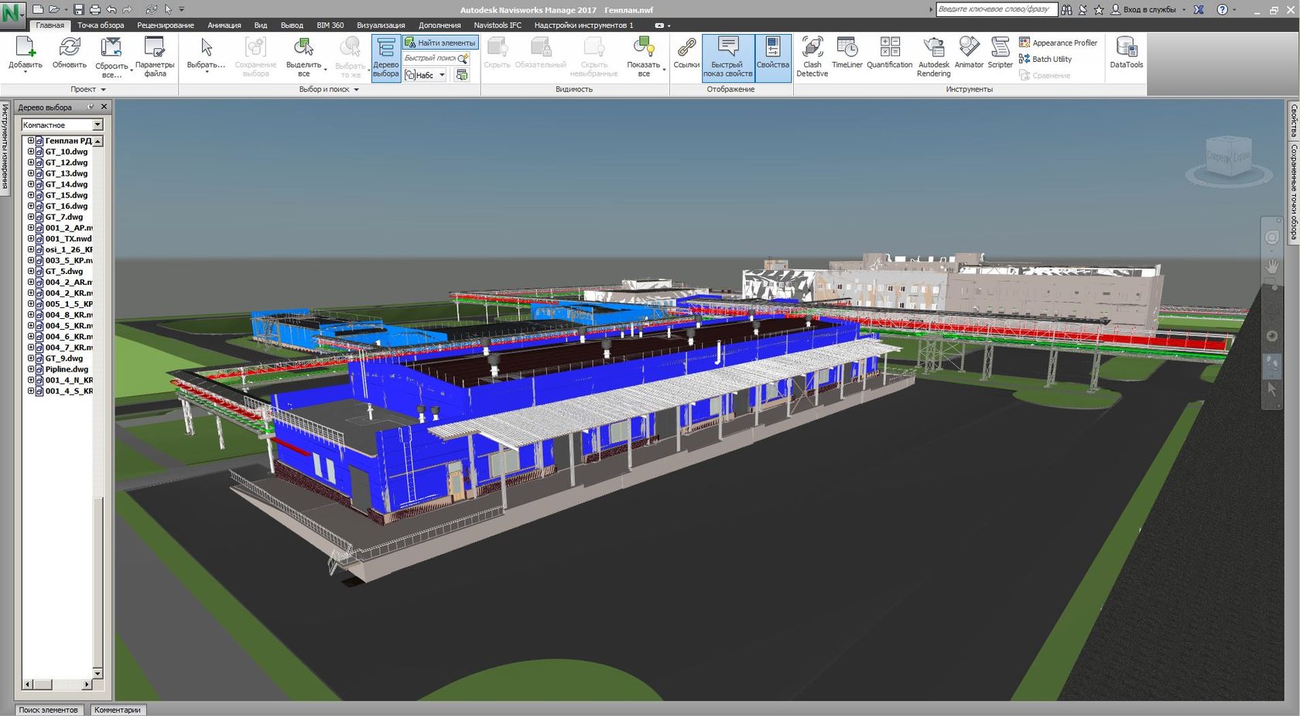
Task: Click the manage sets icon beside Набс
Action: [x=462, y=75]
